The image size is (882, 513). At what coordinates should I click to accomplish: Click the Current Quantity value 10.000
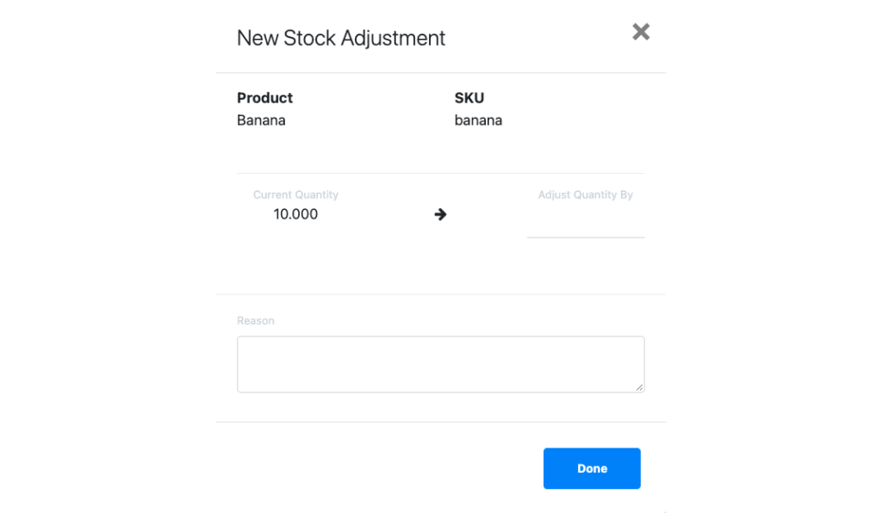click(295, 214)
